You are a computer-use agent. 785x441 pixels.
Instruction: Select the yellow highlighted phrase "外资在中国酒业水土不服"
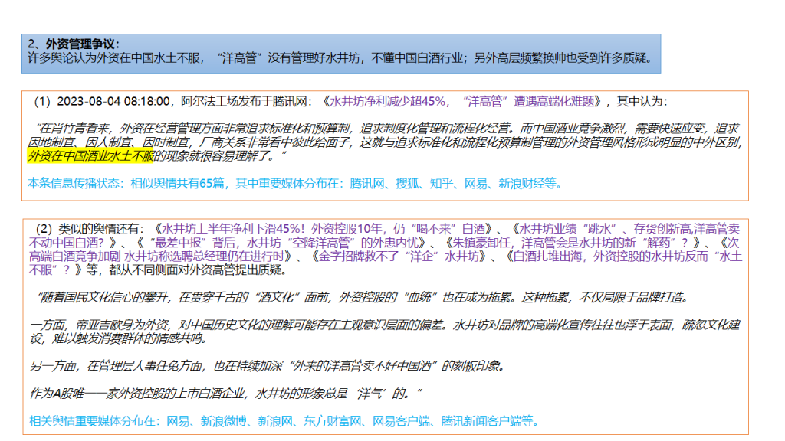(90, 156)
